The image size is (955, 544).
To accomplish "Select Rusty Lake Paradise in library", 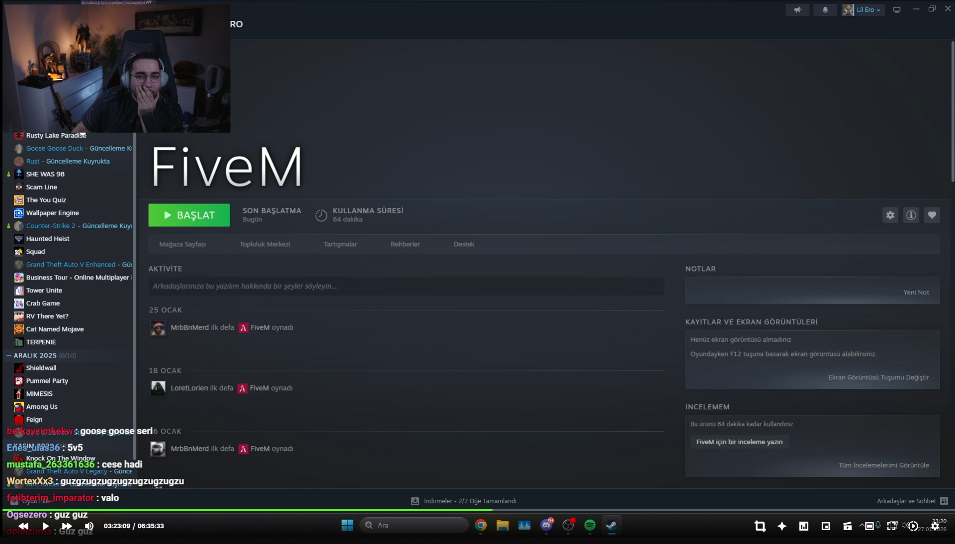I will tap(56, 135).
